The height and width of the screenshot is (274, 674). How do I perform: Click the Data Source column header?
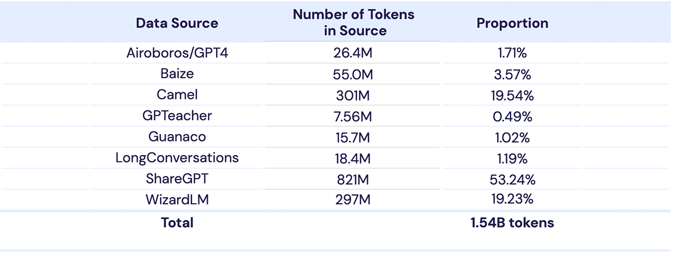177,23
